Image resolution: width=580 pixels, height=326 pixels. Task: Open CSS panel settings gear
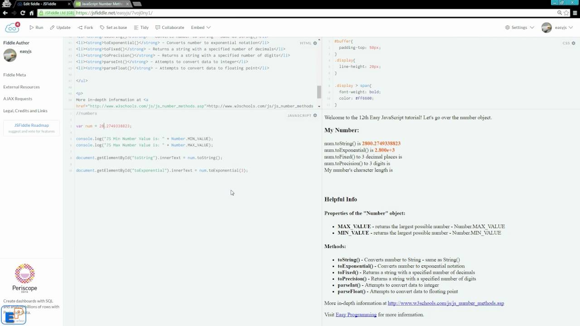[x=573, y=43]
